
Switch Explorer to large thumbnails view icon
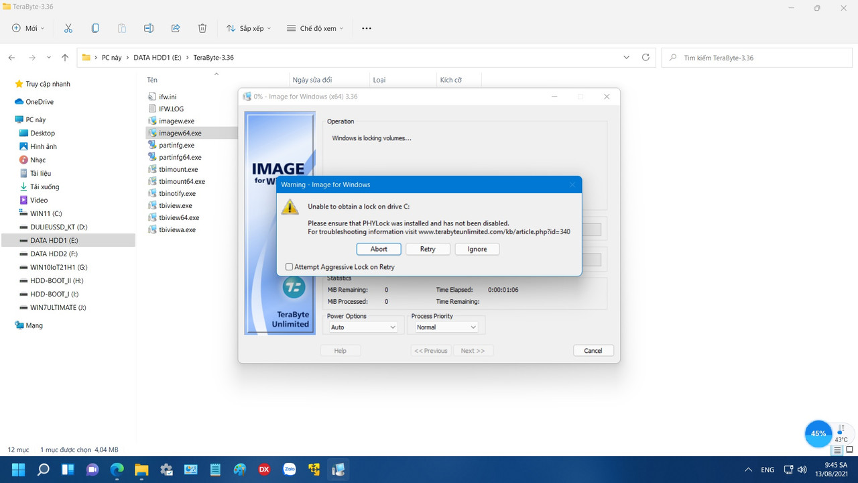tap(849, 449)
